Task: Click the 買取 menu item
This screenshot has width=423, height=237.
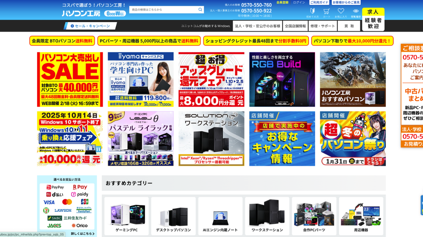Action: [349, 26]
